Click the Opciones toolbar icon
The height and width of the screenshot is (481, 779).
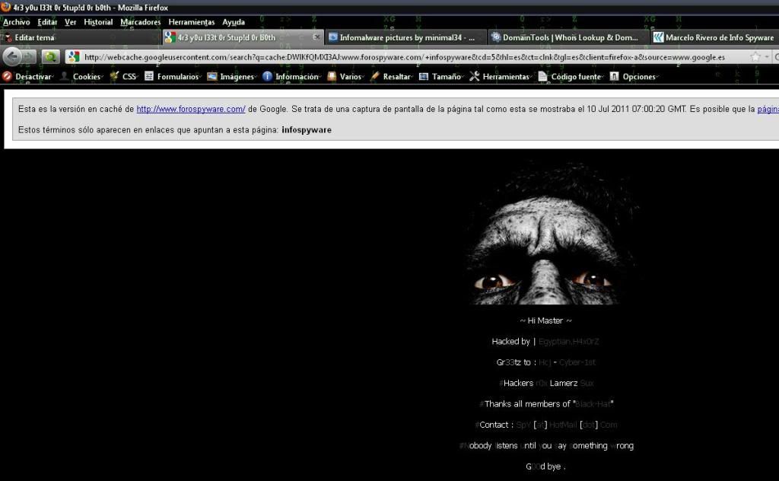614,76
